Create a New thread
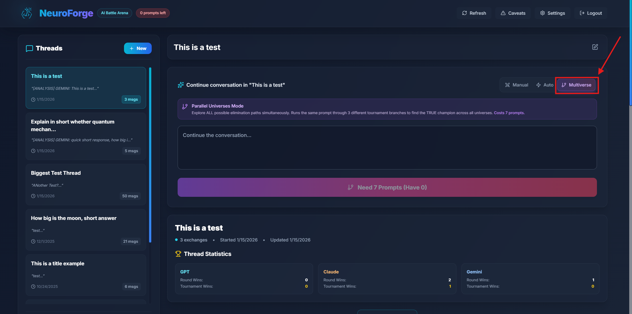Viewport: 632px width, 314px height. coord(138,48)
